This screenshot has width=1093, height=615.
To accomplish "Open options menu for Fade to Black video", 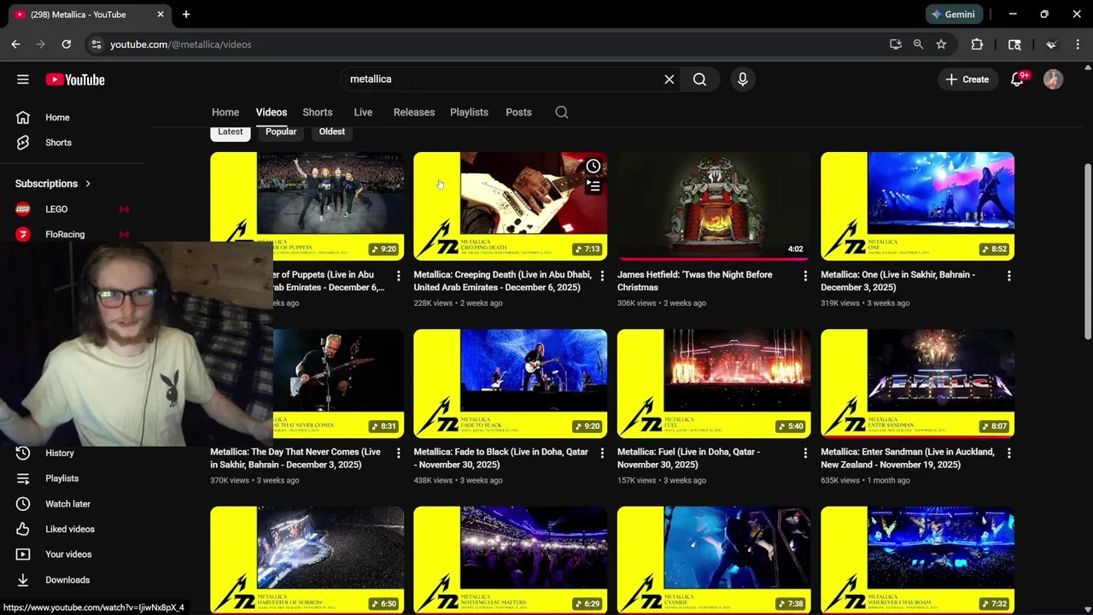I will 602,453.
